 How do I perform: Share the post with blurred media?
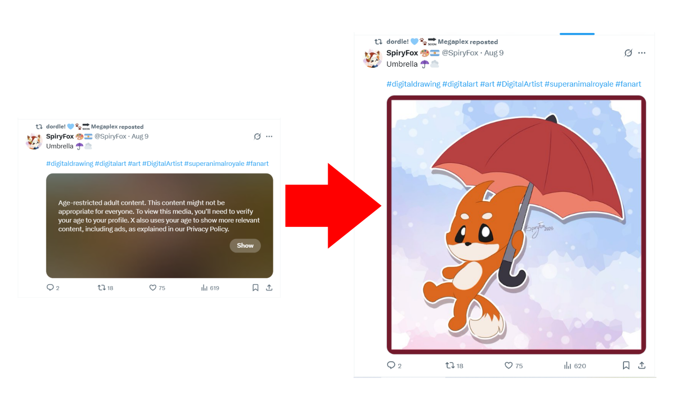pyautogui.click(x=269, y=288)
